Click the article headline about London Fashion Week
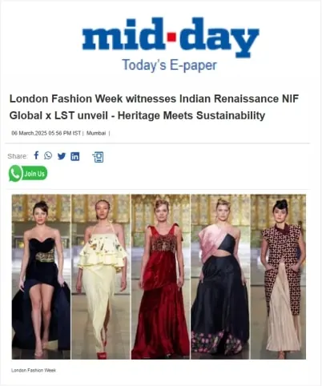Viewport: 322px width, 386px height. pos(154,107)
